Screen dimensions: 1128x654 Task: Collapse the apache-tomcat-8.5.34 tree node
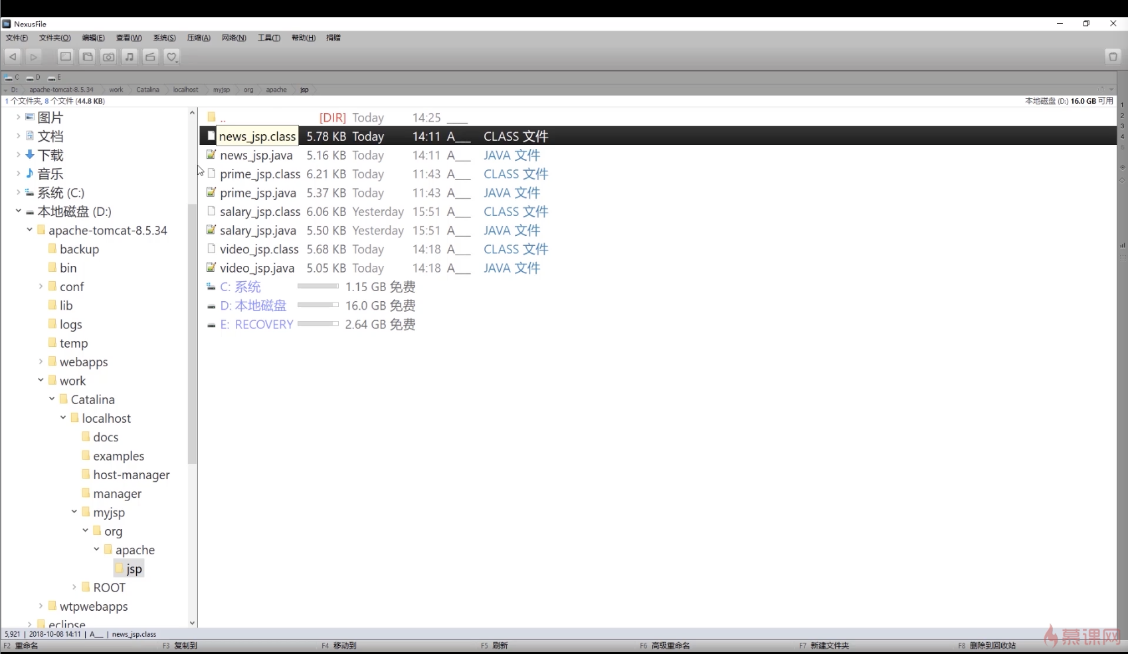click(30, 230)
